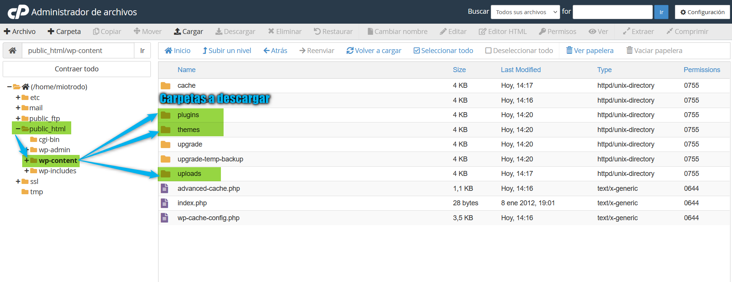The width and height of the screenshot is (732, 282).
Task: Click the cache folder icon
Action: pyautogui.click(x=165, y=85)
